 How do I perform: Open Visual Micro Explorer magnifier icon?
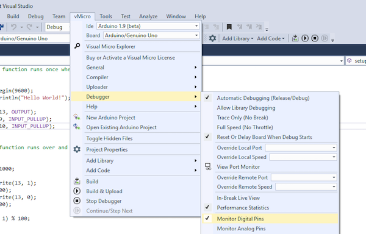coord(77,46)
